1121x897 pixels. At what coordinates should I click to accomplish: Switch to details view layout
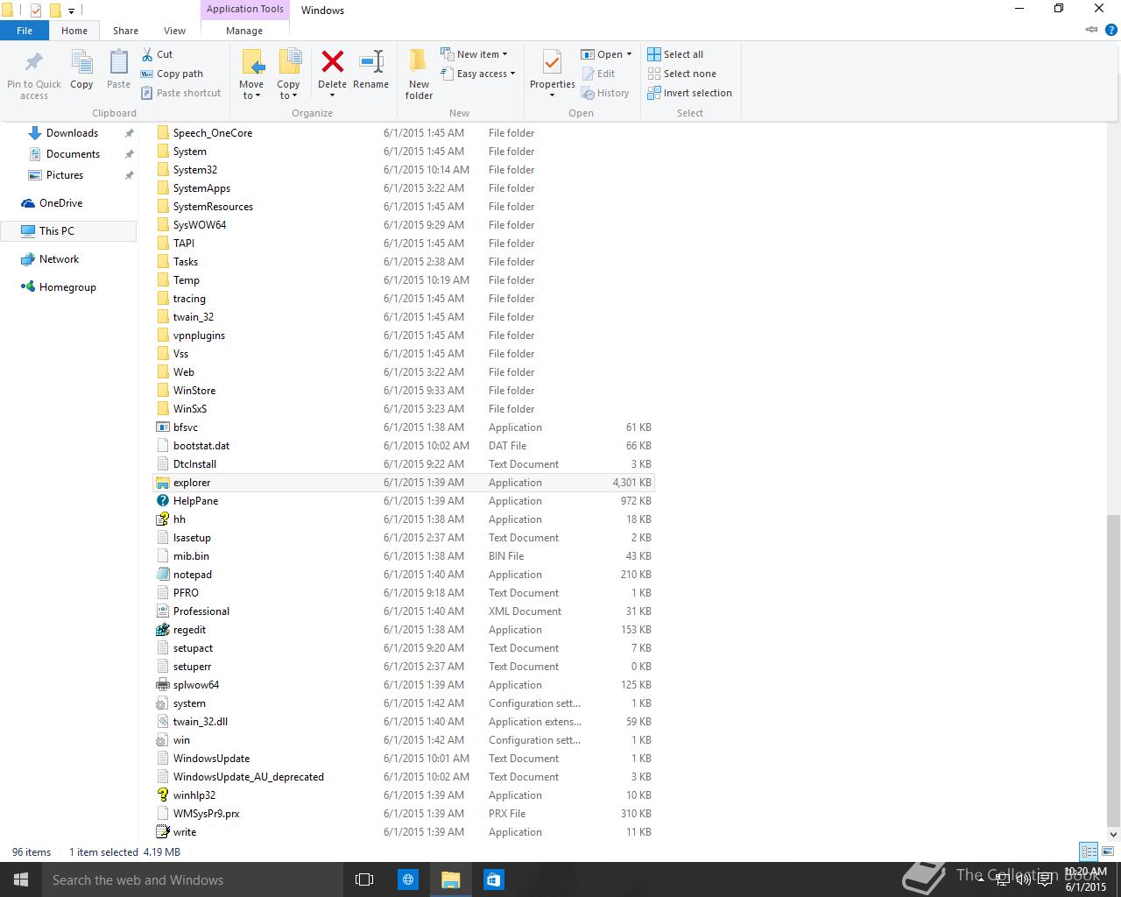(1089, 851)
